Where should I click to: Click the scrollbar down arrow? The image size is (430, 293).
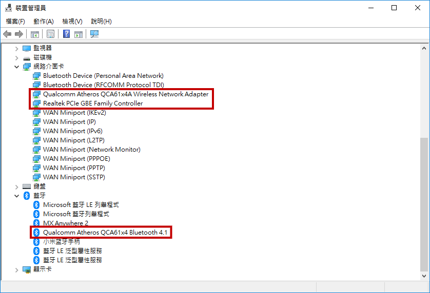(x=424, y=276)
